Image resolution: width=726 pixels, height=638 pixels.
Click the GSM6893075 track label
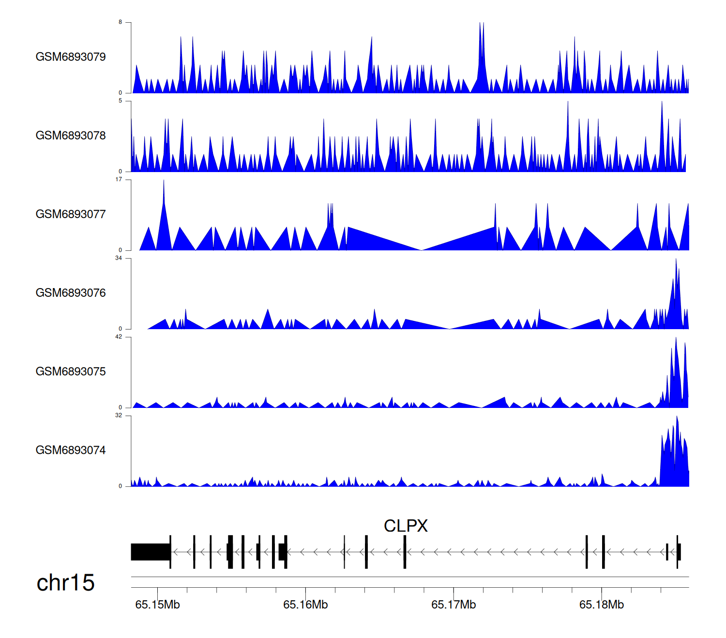(x=71, y=372)
